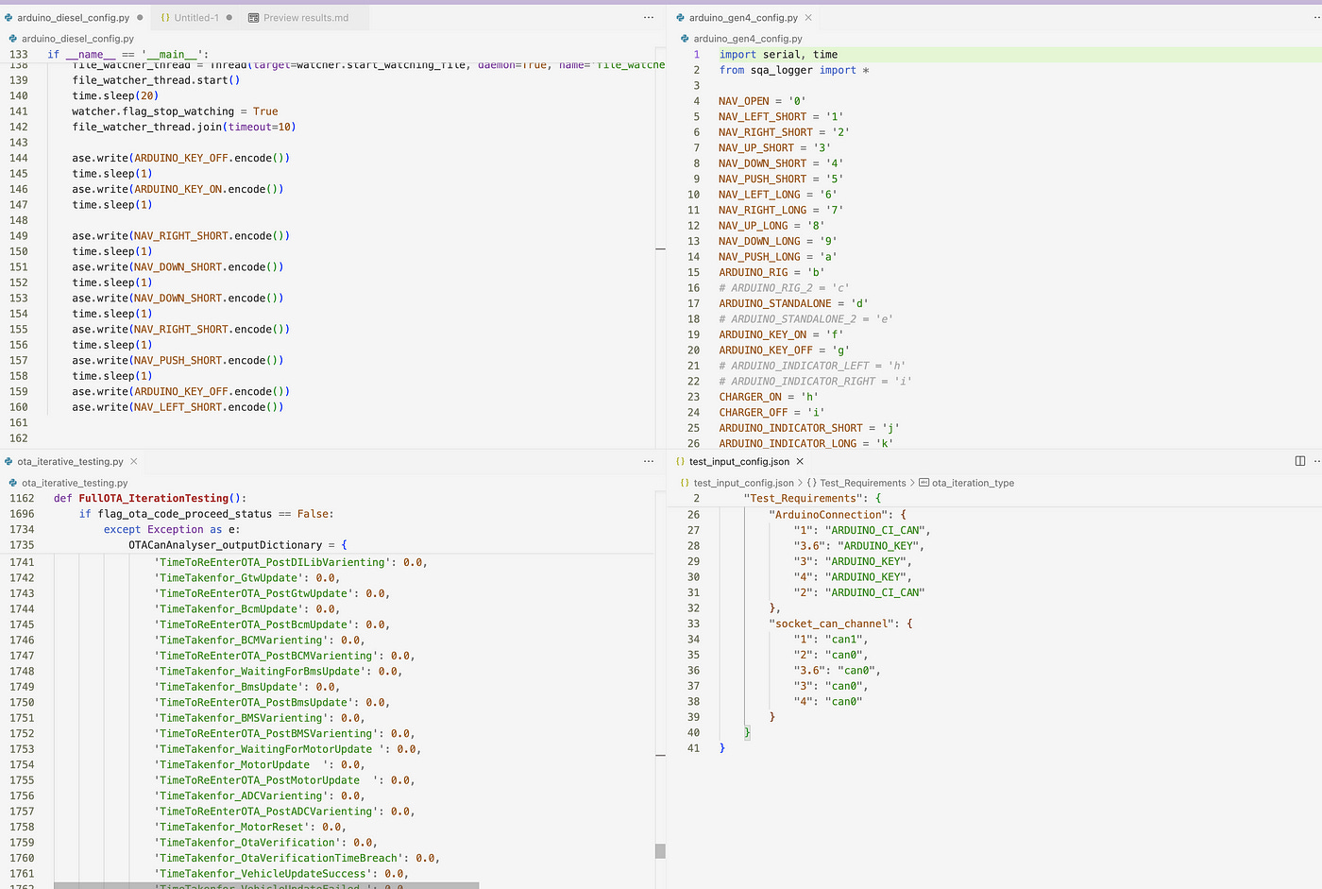Image resolution: width=1322 pixels, height=889 pixels.
Task: Jump to sticky line OTACanAnalyser_outputDictionary
Action: pyautogui.click(x=238, y=545)
